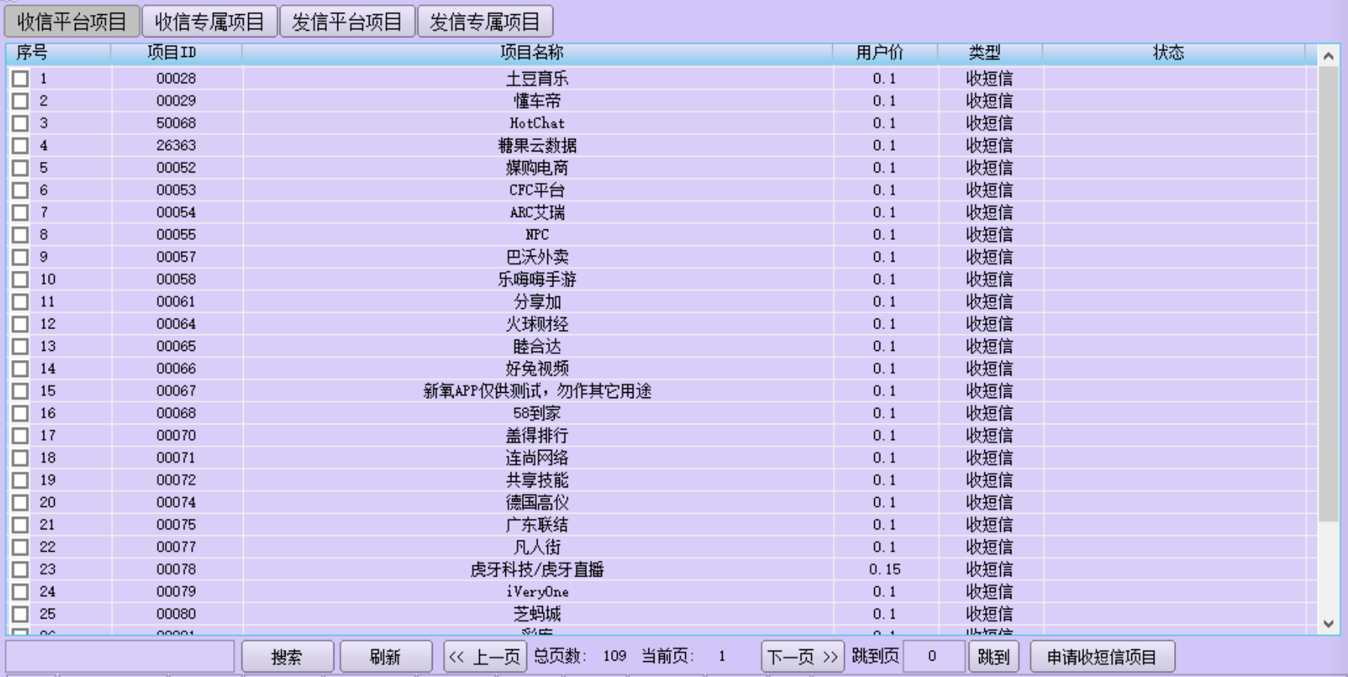Select project name 连尚网络
Viewport: 1348px width, 677px height.
(537, 458)
